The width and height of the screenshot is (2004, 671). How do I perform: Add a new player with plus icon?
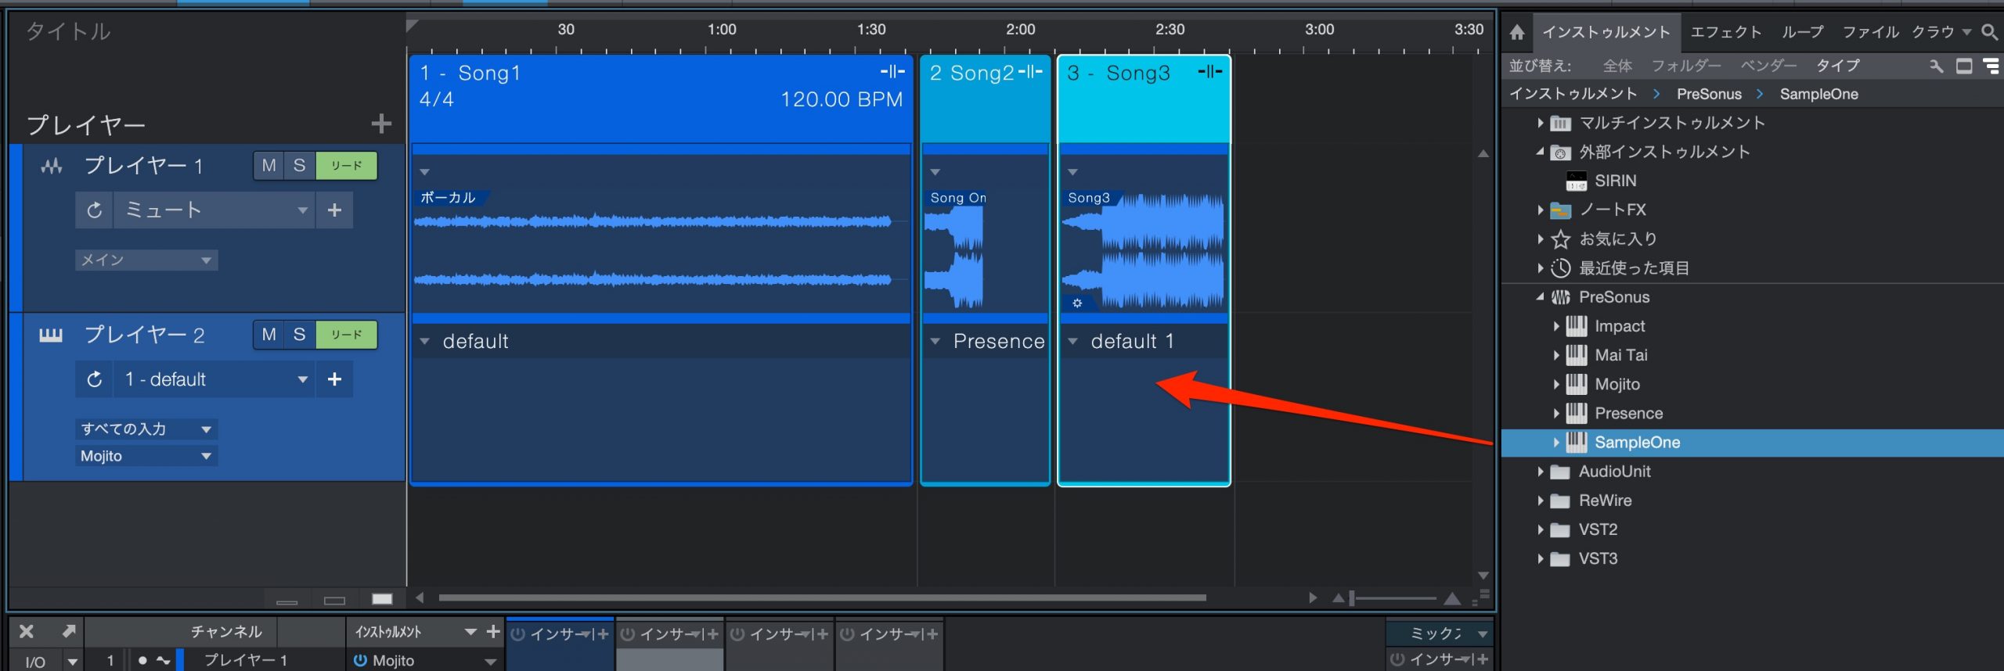click(381, 124)
